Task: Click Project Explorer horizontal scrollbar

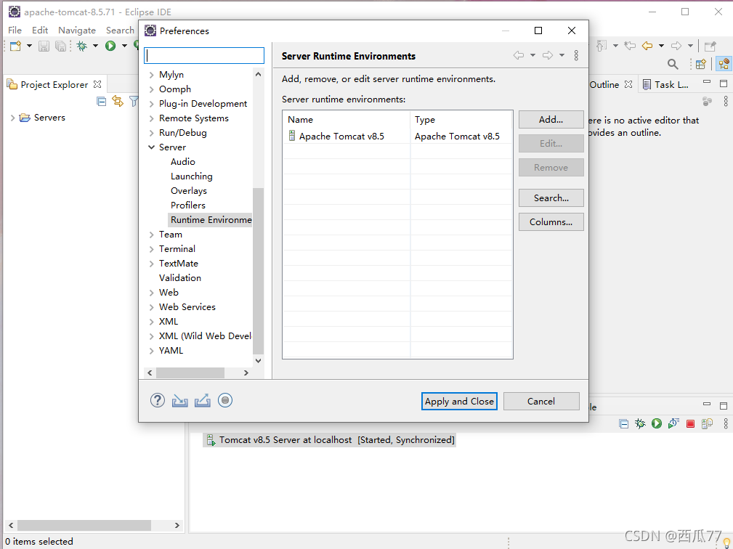Action: coord(84,525)
